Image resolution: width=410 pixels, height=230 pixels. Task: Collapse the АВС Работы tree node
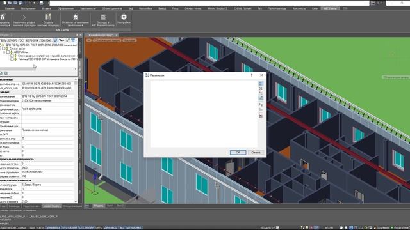click(x=4, y=52)
